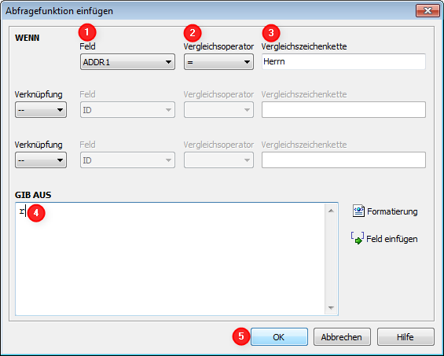This screenshot has height=356, width=444.
Task: Click inside the GIB AUS text area
Action: 170,259
